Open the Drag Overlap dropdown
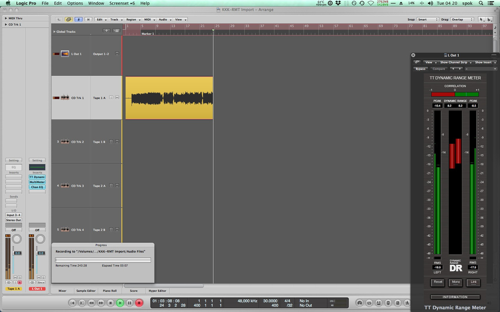Screen dimensions: 500x312 point(462,19)
